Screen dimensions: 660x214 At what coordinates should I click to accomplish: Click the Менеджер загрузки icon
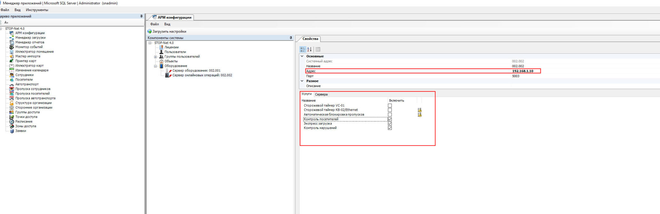click(x=12, y=38)
